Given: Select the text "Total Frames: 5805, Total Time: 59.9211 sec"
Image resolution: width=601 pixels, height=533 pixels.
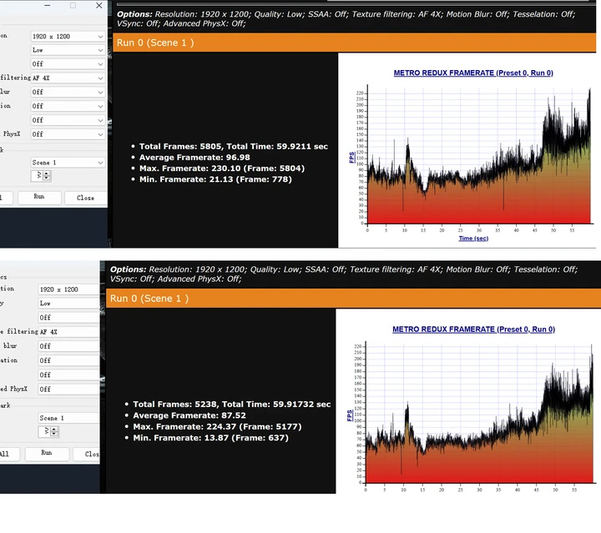Looking at the screenshot, I should pos(234,146).
